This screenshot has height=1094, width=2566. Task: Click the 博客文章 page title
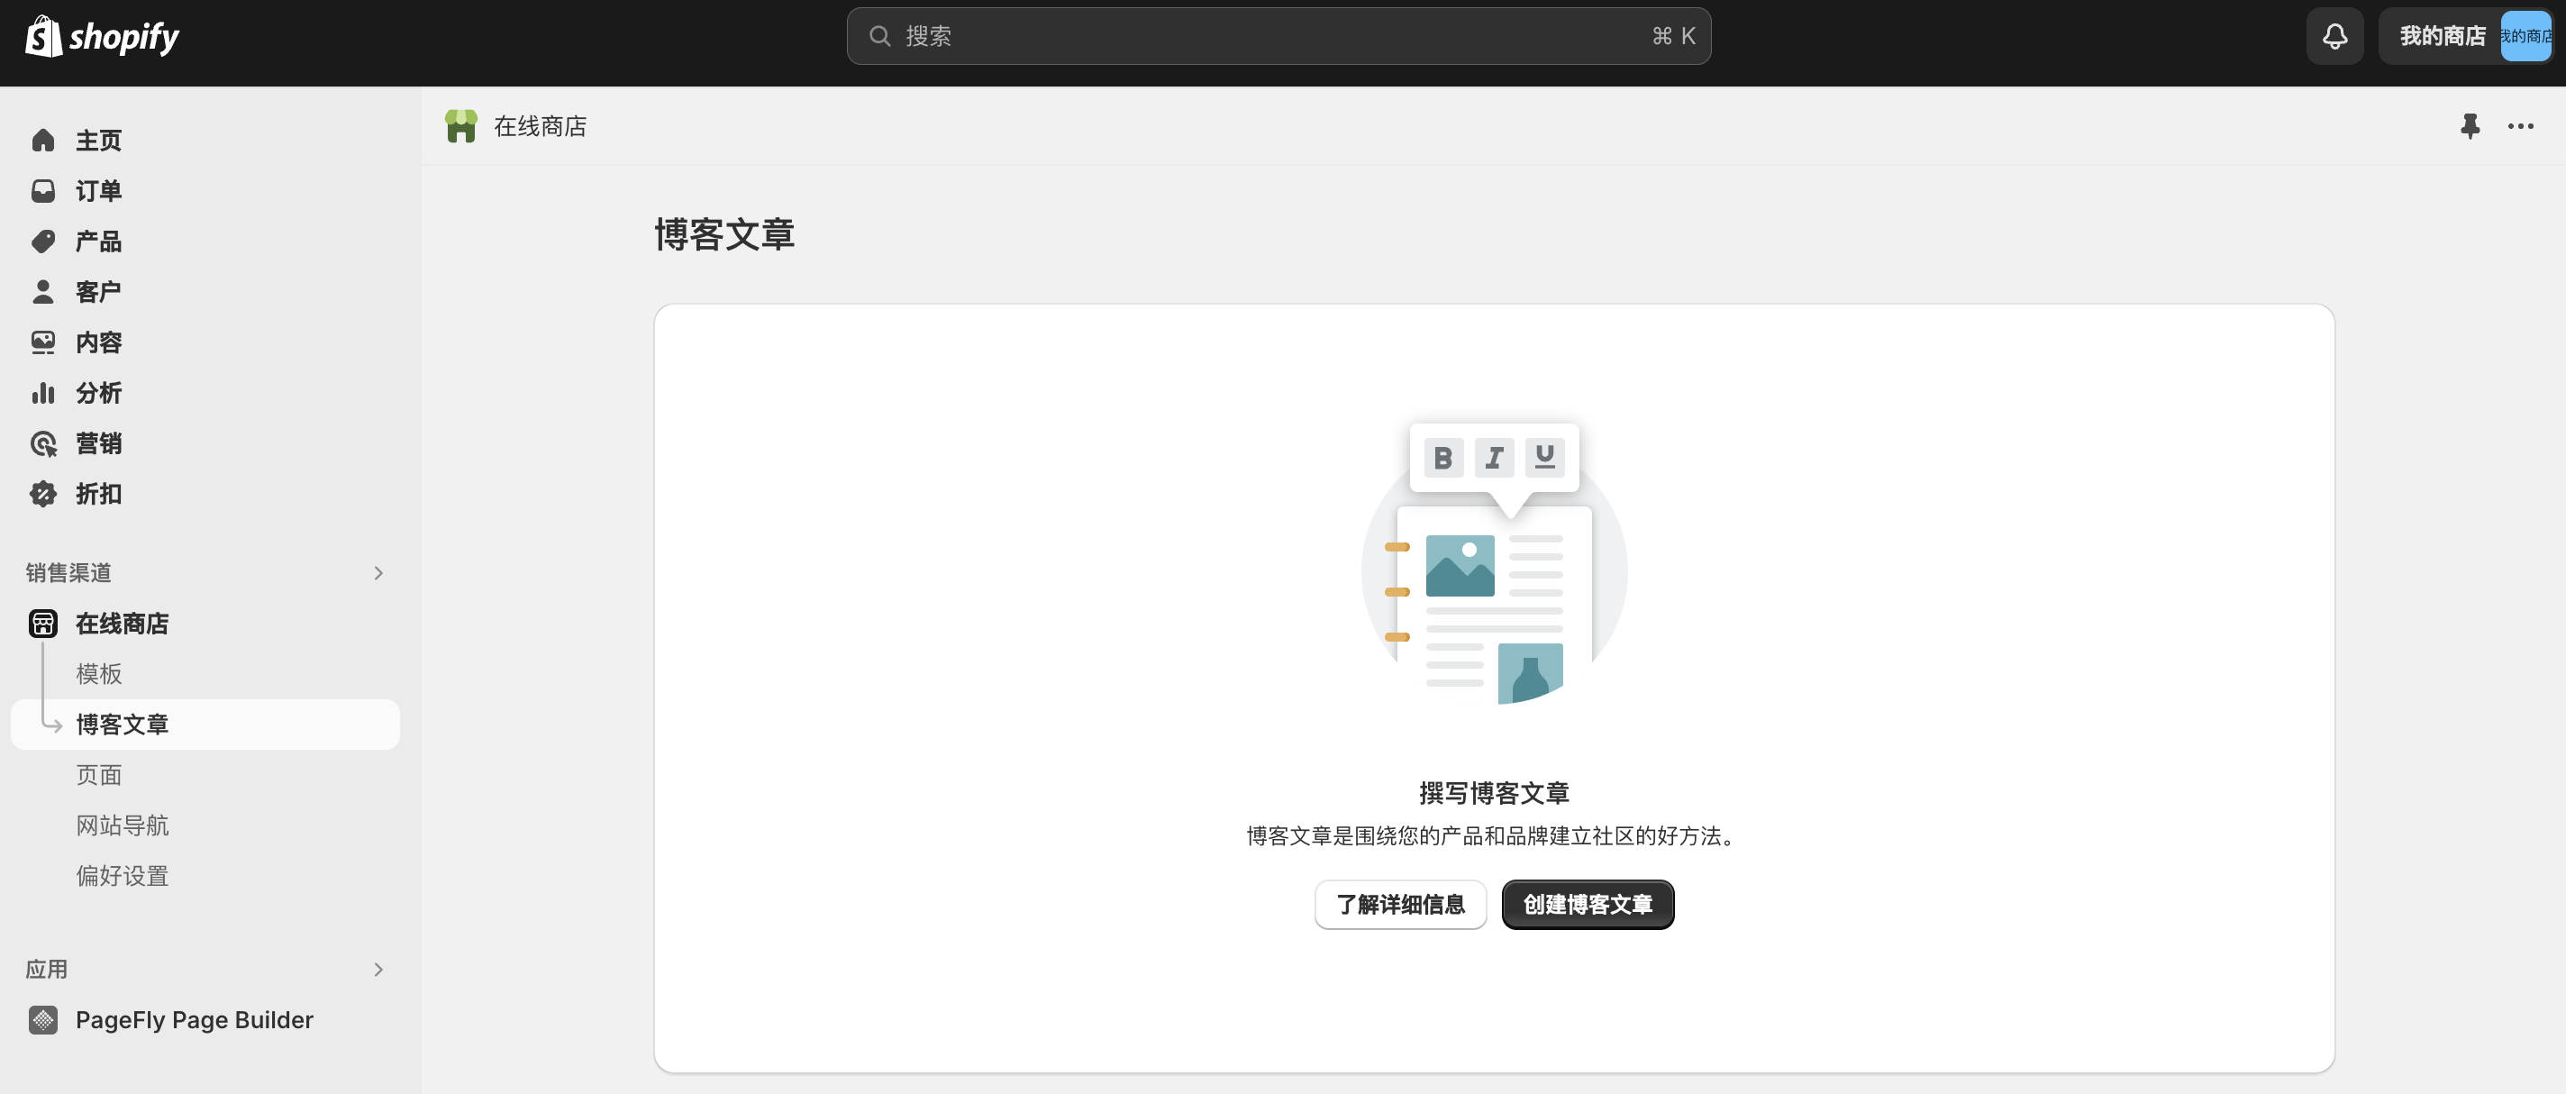724,235
